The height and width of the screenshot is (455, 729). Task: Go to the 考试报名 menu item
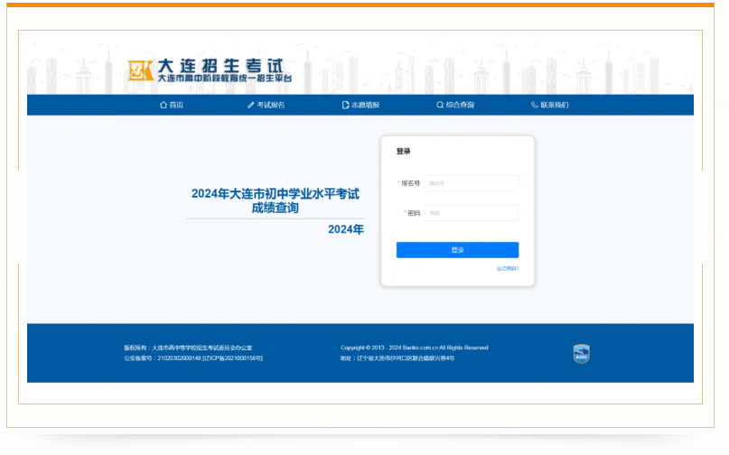[271, 106]
